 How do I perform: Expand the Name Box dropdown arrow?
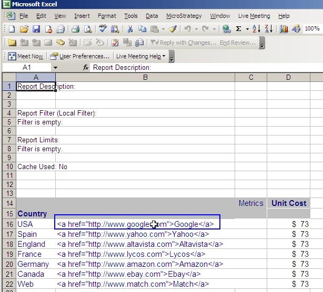pos(55,68)
